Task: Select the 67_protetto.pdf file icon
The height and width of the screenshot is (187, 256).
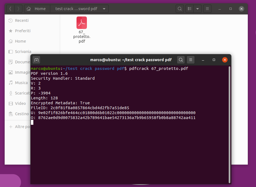Action: [x=82, y=23]
